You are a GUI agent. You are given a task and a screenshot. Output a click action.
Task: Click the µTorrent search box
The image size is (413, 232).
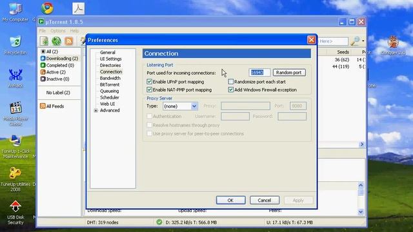[x=333, y=41]
